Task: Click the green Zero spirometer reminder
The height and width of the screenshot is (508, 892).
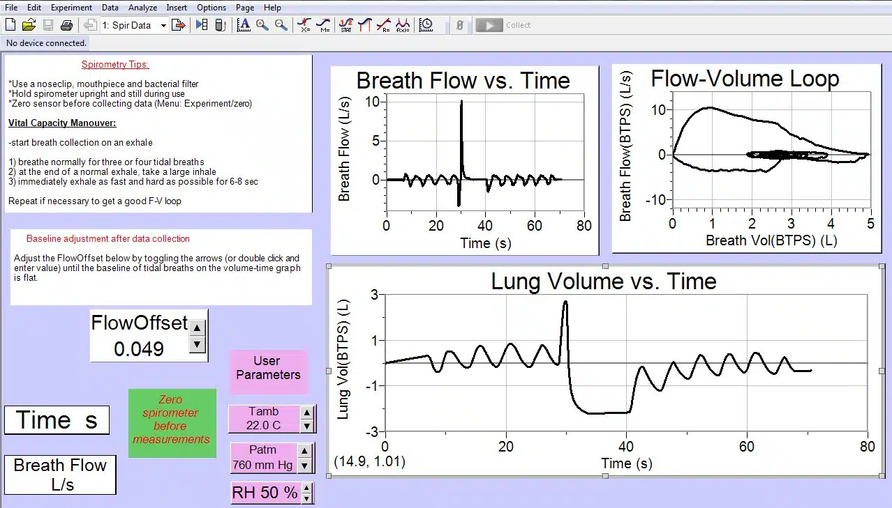Action: pos(172,424)
